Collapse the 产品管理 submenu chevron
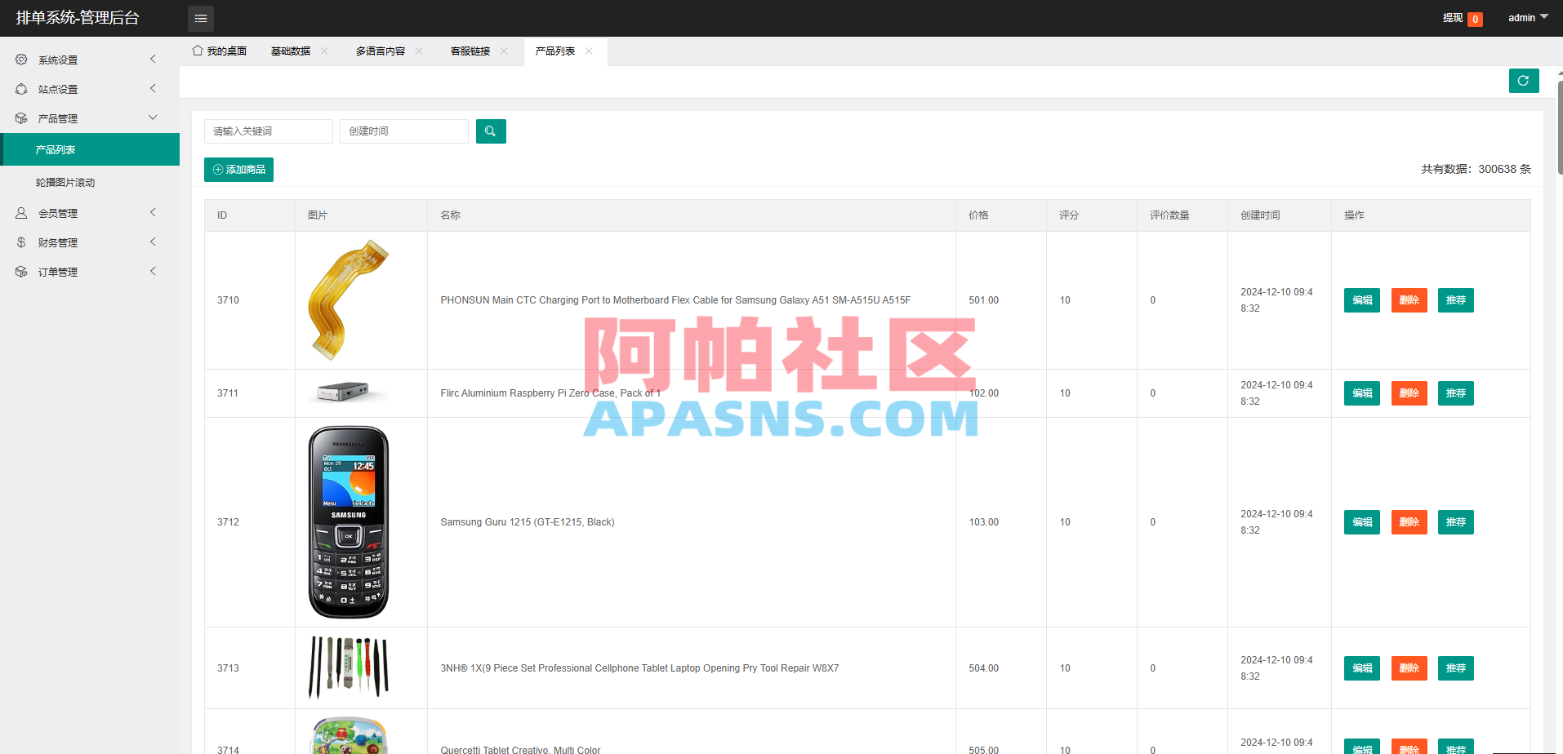 153,117
